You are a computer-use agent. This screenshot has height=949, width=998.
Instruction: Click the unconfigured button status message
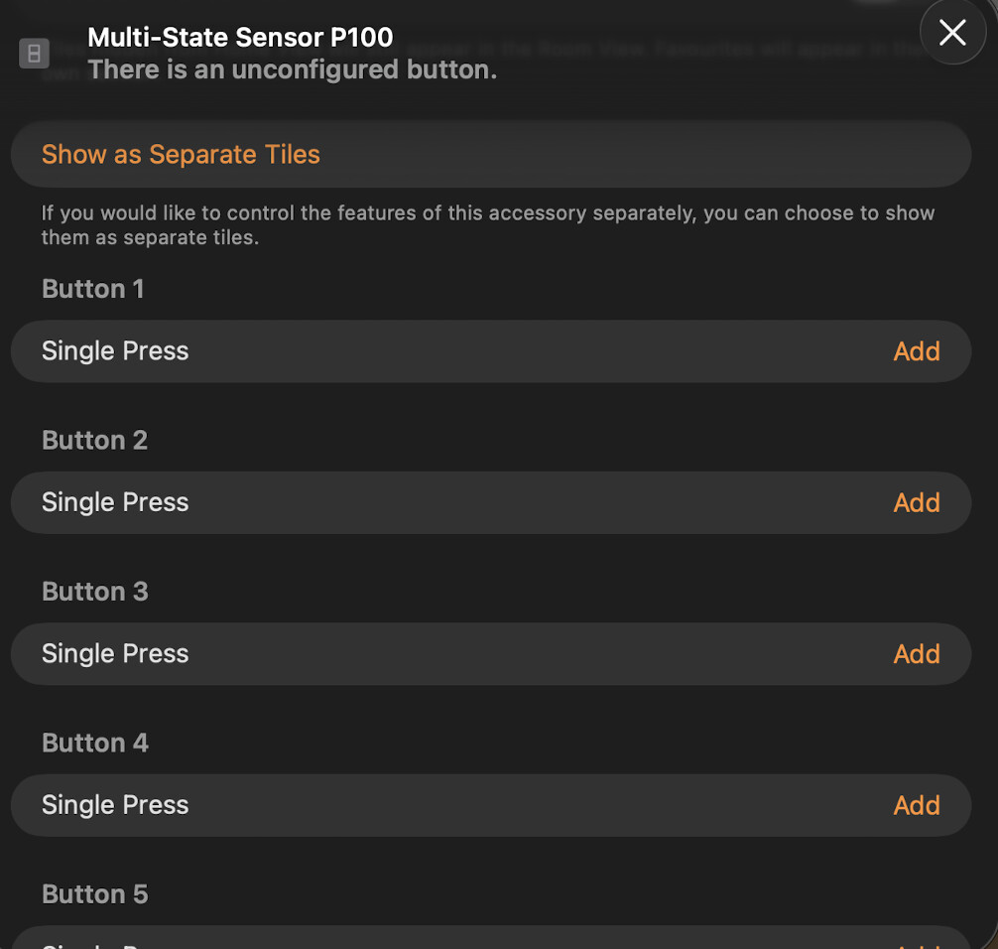tap(292, 70)
